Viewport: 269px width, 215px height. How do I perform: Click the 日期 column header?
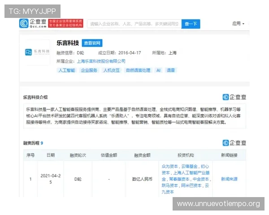pyautogui.click(x=51, y=155)
